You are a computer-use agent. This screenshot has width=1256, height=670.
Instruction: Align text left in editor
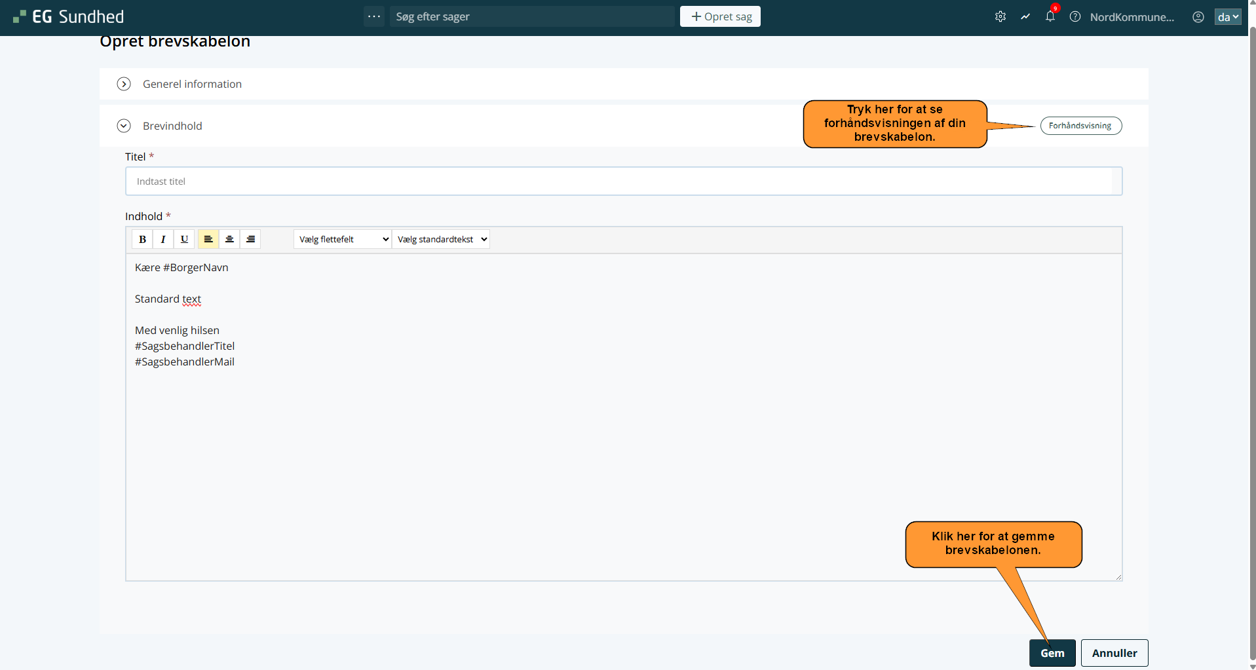click(x=208, y=239)
